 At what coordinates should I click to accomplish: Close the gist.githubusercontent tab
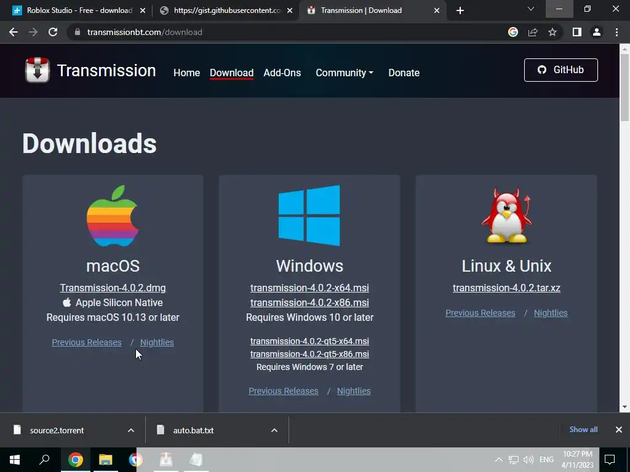tap(290, 10)
